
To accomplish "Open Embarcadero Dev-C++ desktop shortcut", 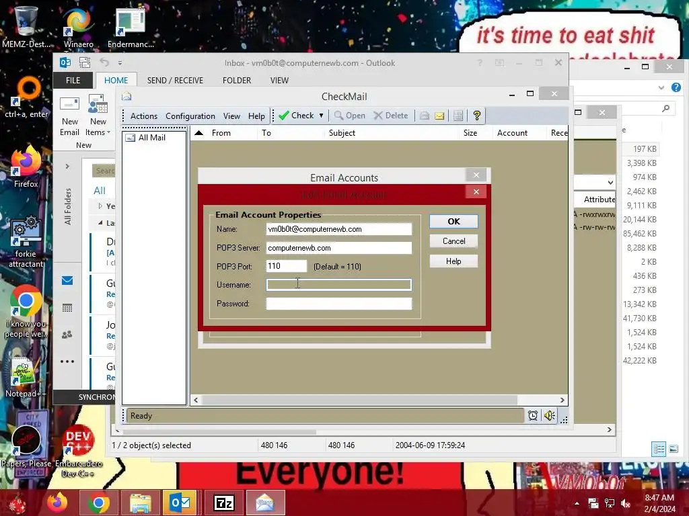I will [79, 451].
